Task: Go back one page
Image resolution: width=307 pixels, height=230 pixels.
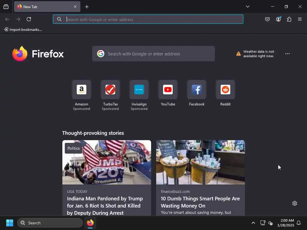Action: pos(7,19)
